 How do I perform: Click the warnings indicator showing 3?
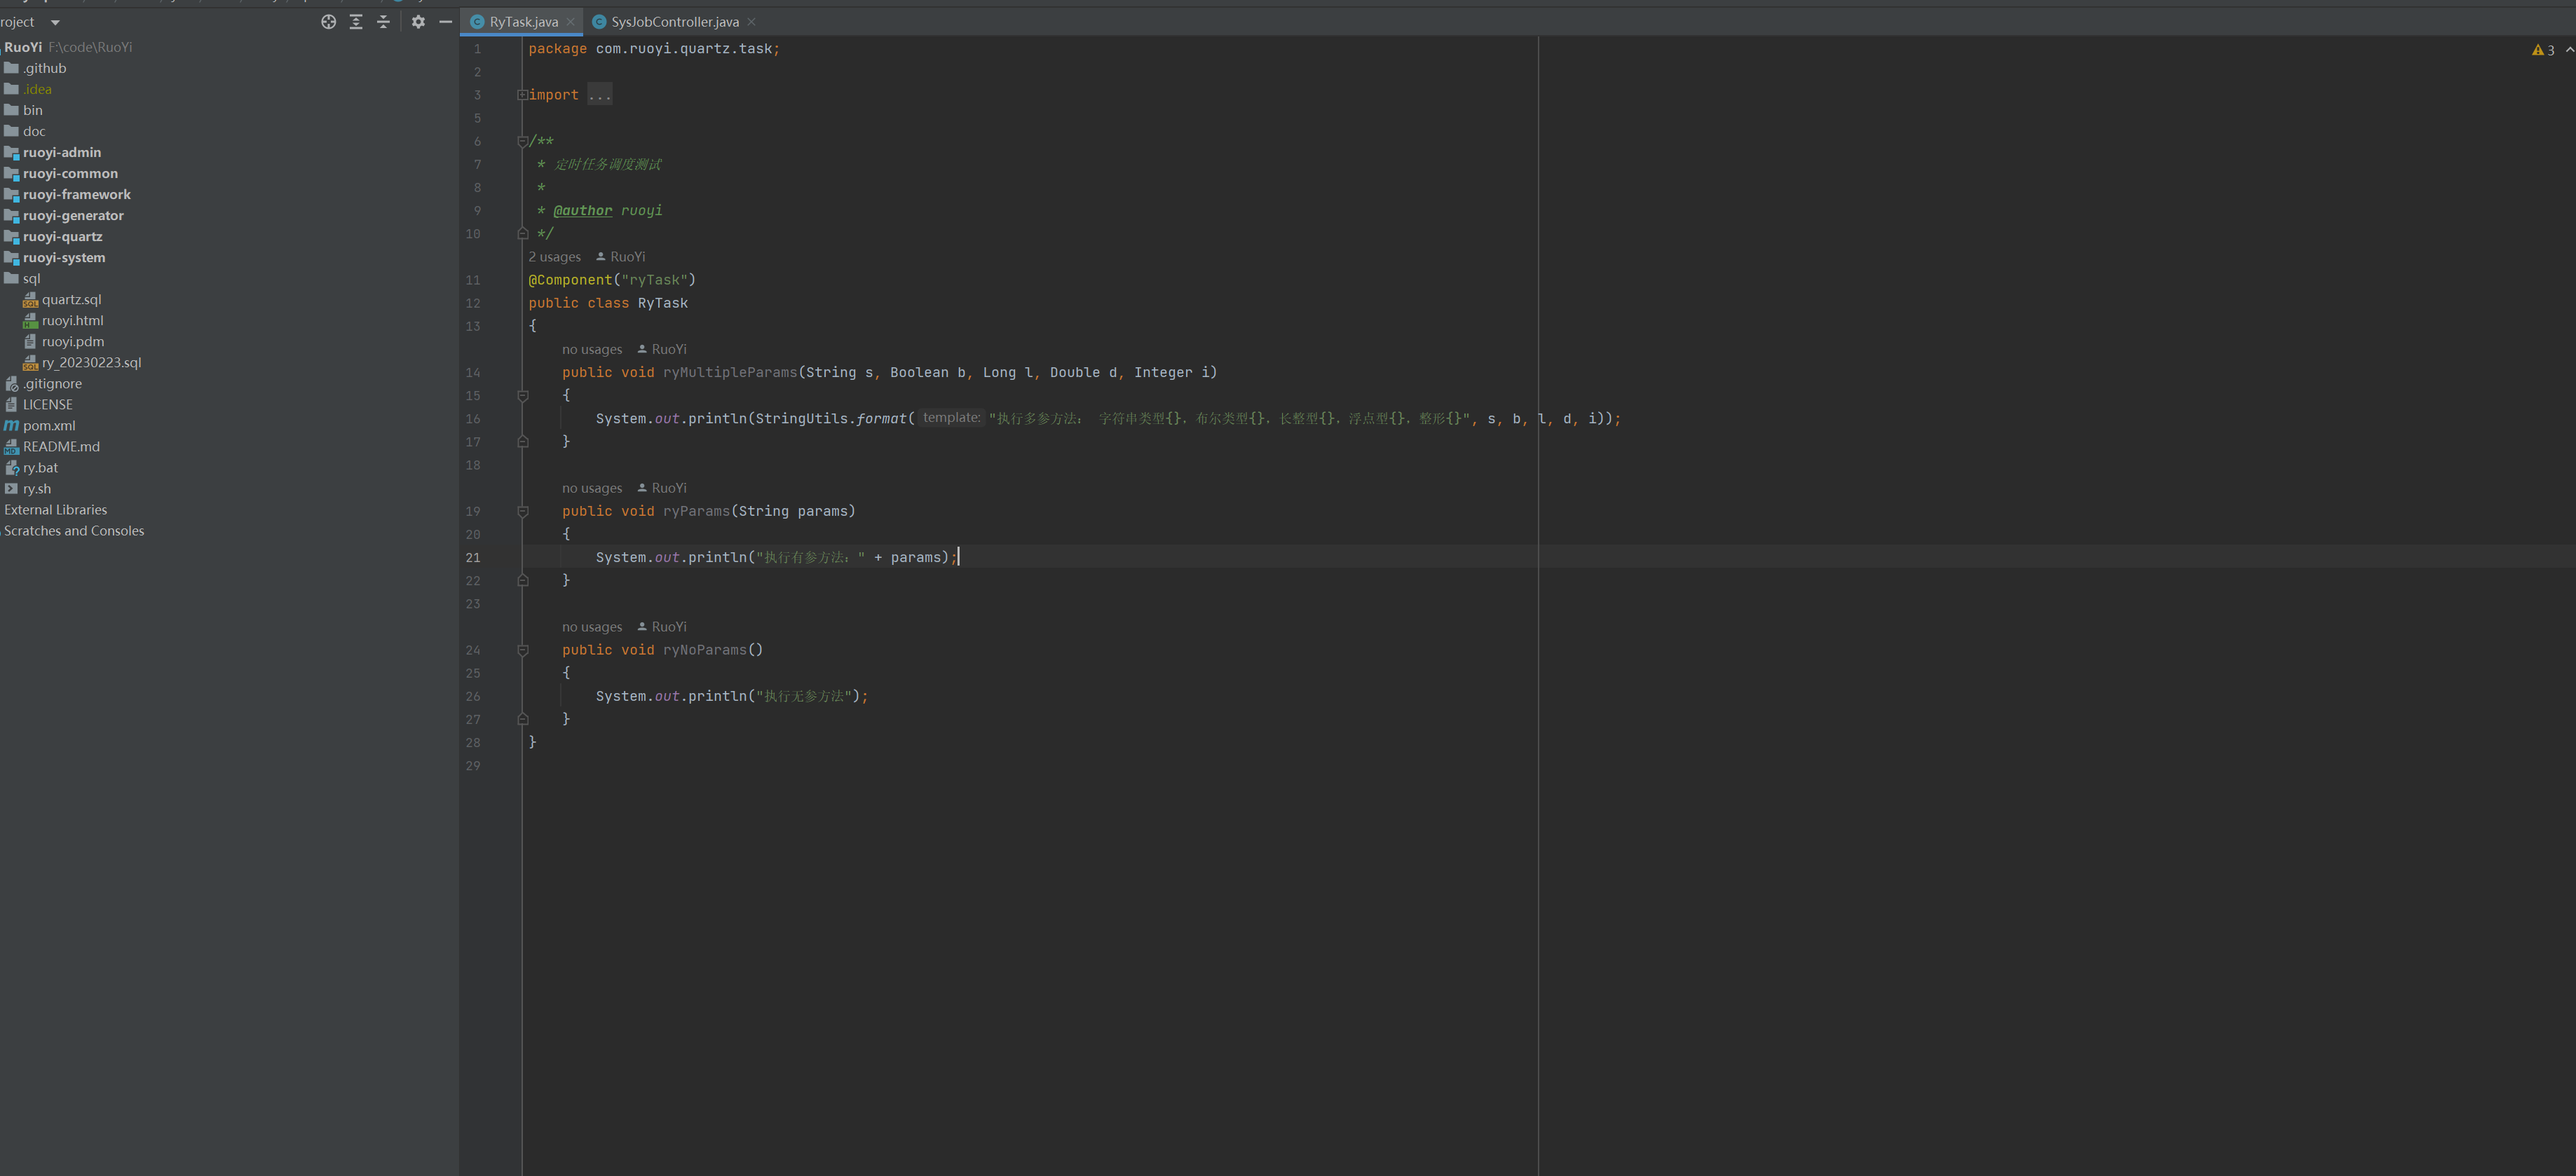pos(2543,50)
